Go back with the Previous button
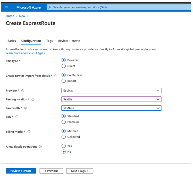The height and width of the screenshot is (178, 193). pos(51,171)
